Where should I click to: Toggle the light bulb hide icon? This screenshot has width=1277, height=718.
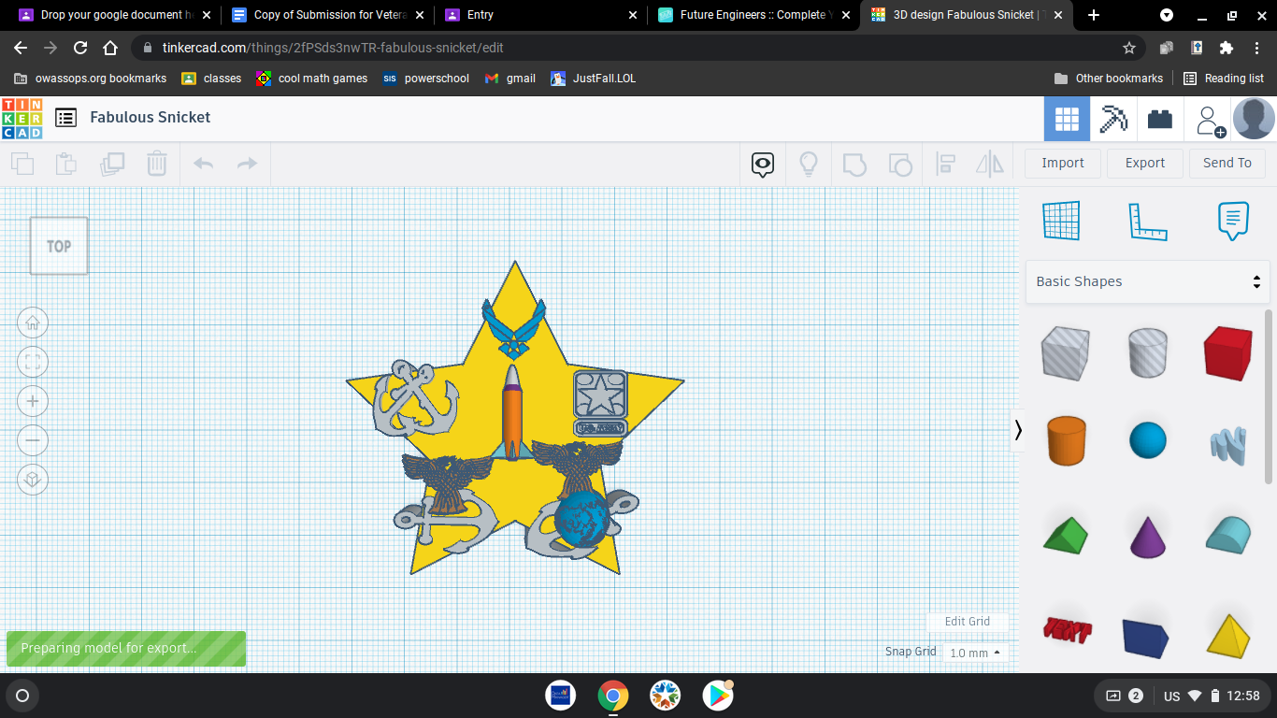tap(809, 165)
